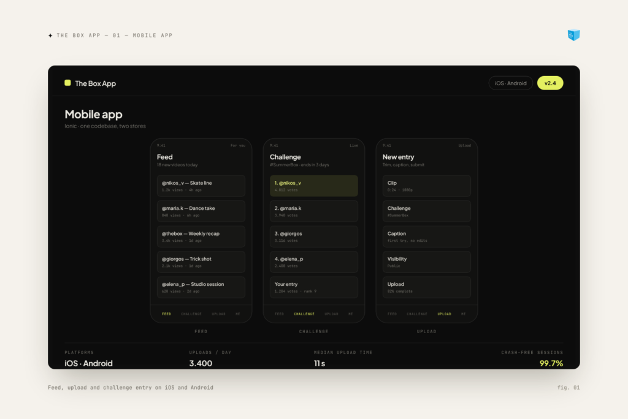Open the @maria.k — Dance take feed card
Screen dimensions: 628x419
[x=201, y=211]
